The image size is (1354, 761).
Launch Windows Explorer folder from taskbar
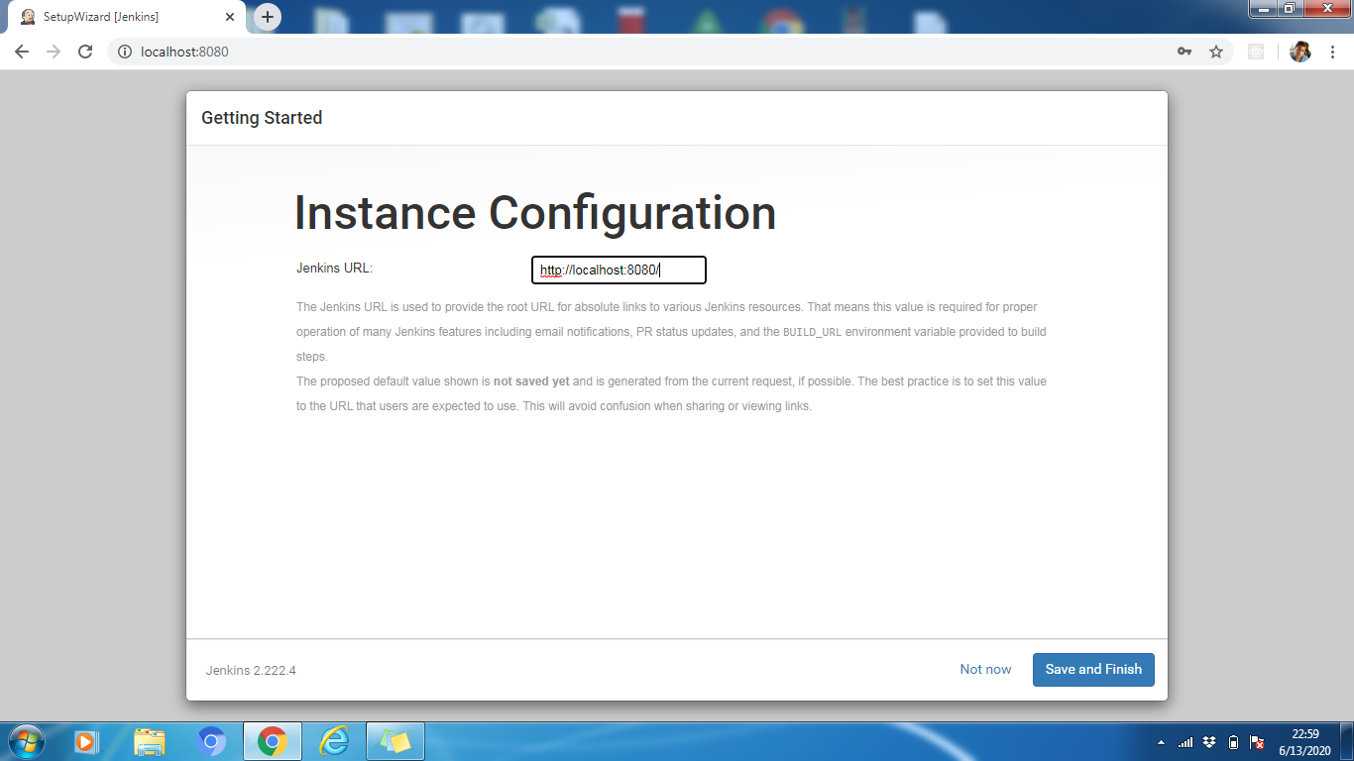[x=150, y=741]
